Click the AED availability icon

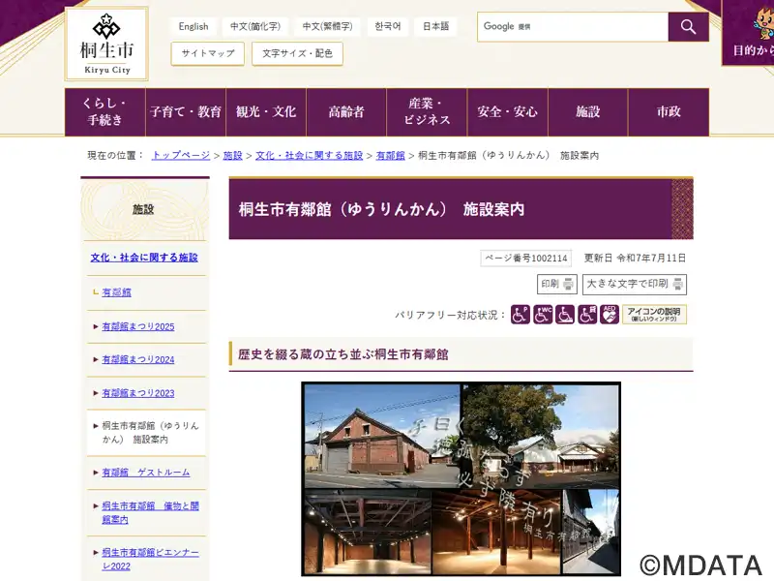610,315
